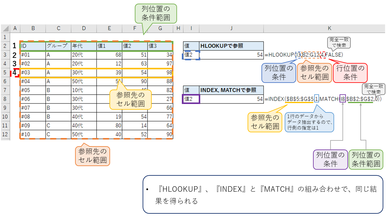Screen dimensions: 386x217
Task: Click the 10代 cell in row #05
Action: (x=84, y=90)
